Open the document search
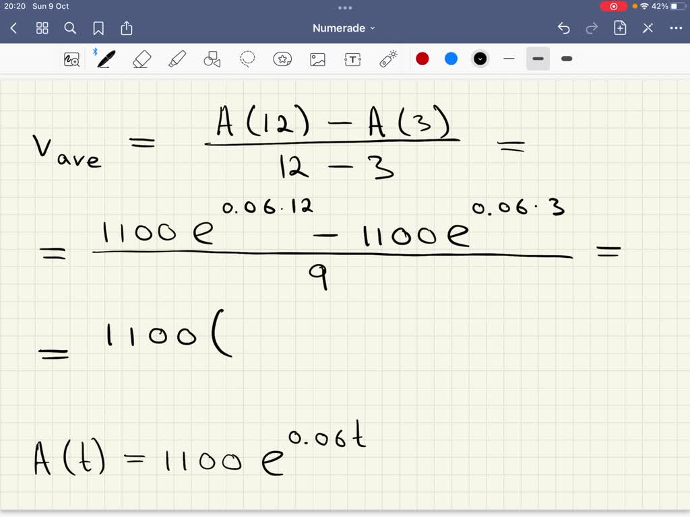The image size is (690, 517). point(70,28)
